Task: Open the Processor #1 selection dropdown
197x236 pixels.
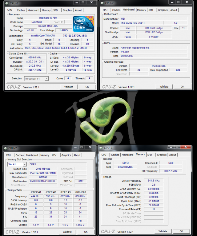Action: tap(47, 79)
